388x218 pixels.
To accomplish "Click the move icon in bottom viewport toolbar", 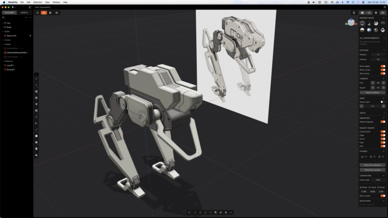I will (195, 212).
